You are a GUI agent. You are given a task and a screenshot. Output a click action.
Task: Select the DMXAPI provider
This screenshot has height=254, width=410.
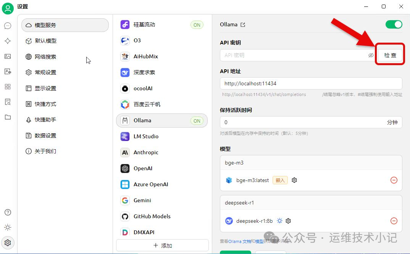pos(162,232)
